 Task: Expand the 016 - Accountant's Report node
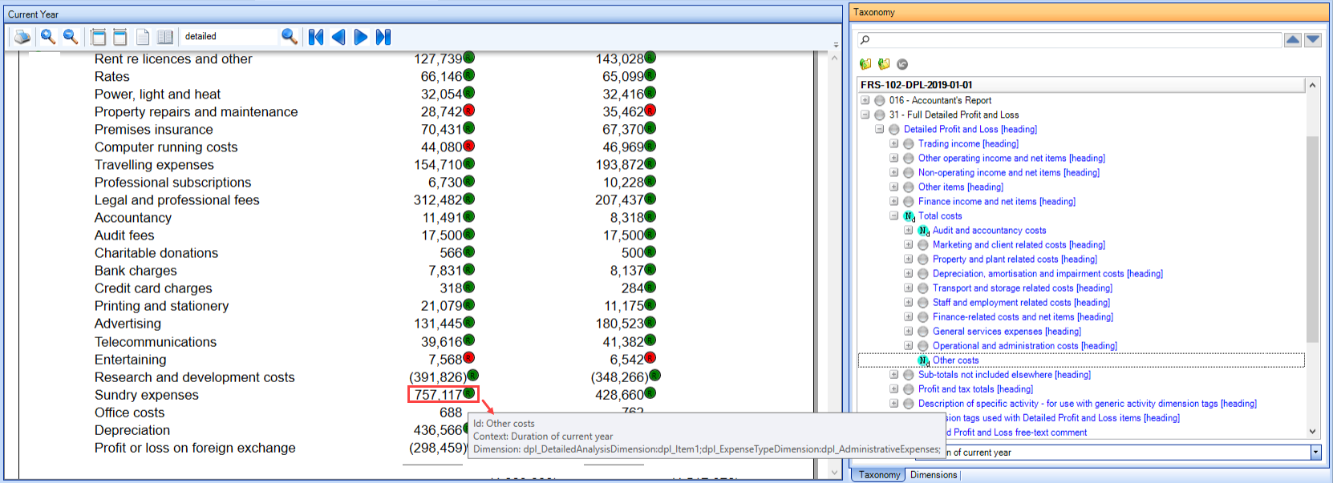click(x=865, y=100)
